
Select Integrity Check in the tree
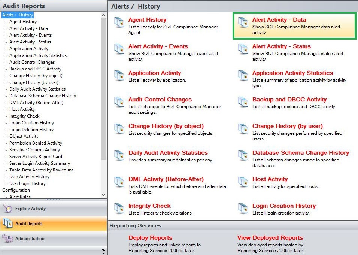(x=24, y=116)
